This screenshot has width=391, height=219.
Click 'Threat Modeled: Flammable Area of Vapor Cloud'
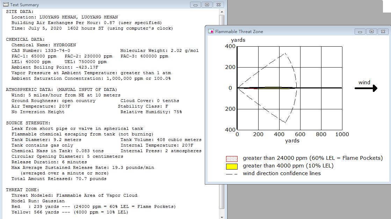click(74, 195)
